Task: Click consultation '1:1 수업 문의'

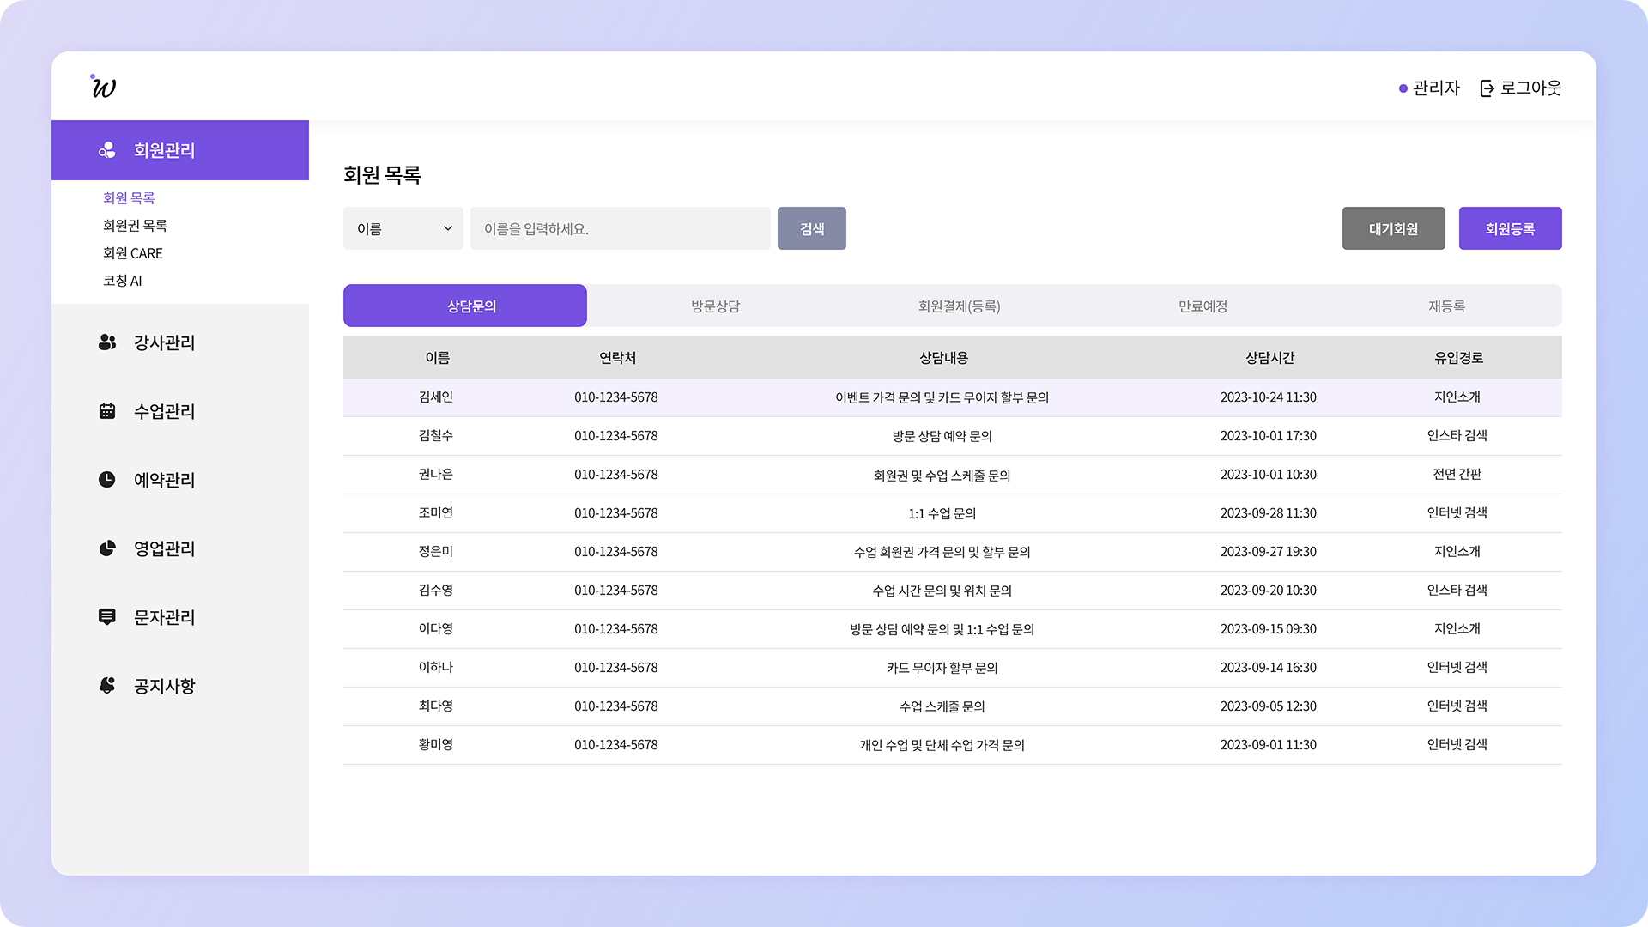Action: (x=942, y=513)
